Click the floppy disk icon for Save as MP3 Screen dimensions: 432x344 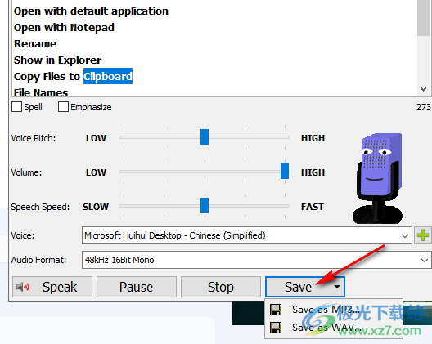(x=276, y=310)
